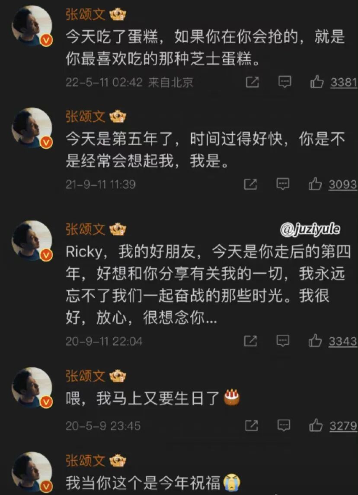This screenshot has width=358, height=495.
Task: Like the post with 3093 likes
Action: click(x=332, y=184)
